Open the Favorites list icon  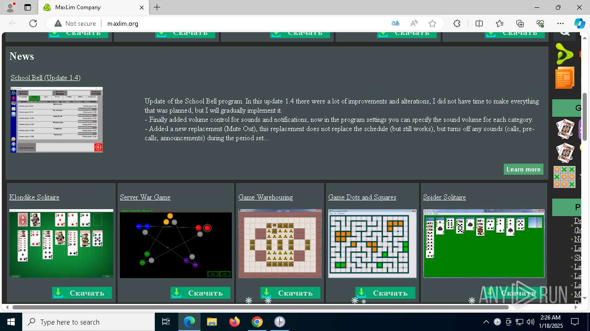click(500, 23)
